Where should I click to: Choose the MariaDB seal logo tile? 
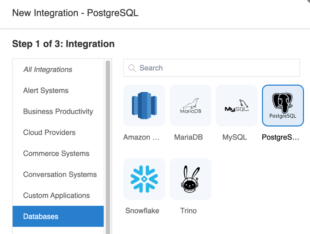point(190,106)
